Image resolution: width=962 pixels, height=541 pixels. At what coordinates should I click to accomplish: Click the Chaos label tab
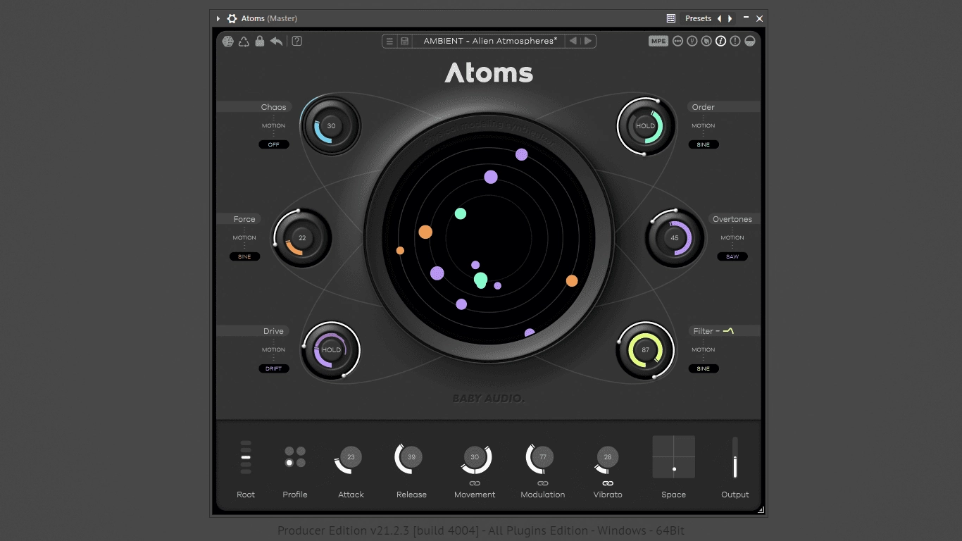(253, 107)
